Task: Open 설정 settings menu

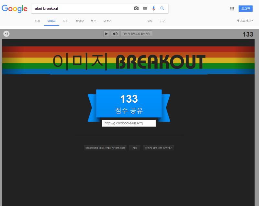Action: tap(150, 21)
